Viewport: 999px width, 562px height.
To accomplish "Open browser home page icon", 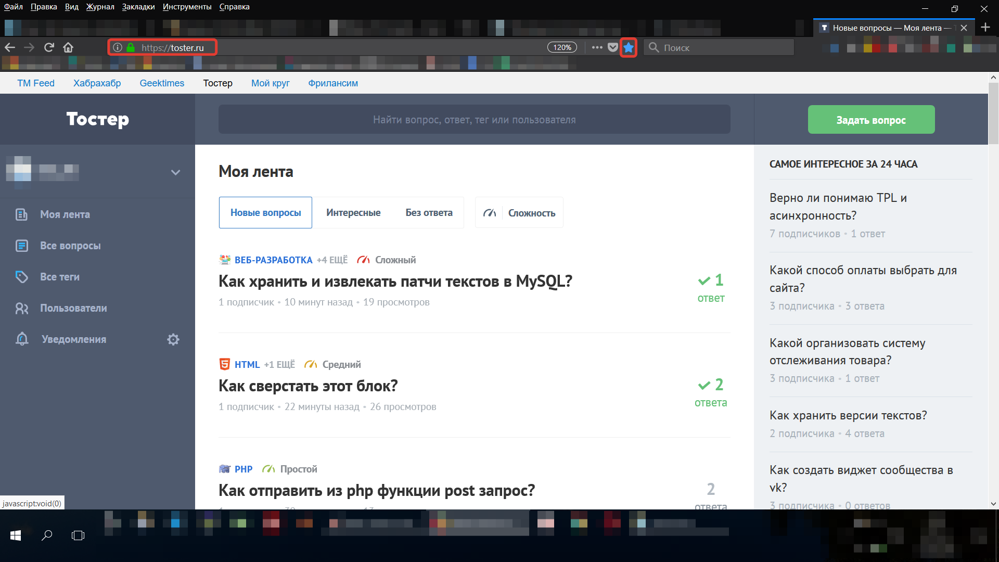I will click(x=68, y=47).
